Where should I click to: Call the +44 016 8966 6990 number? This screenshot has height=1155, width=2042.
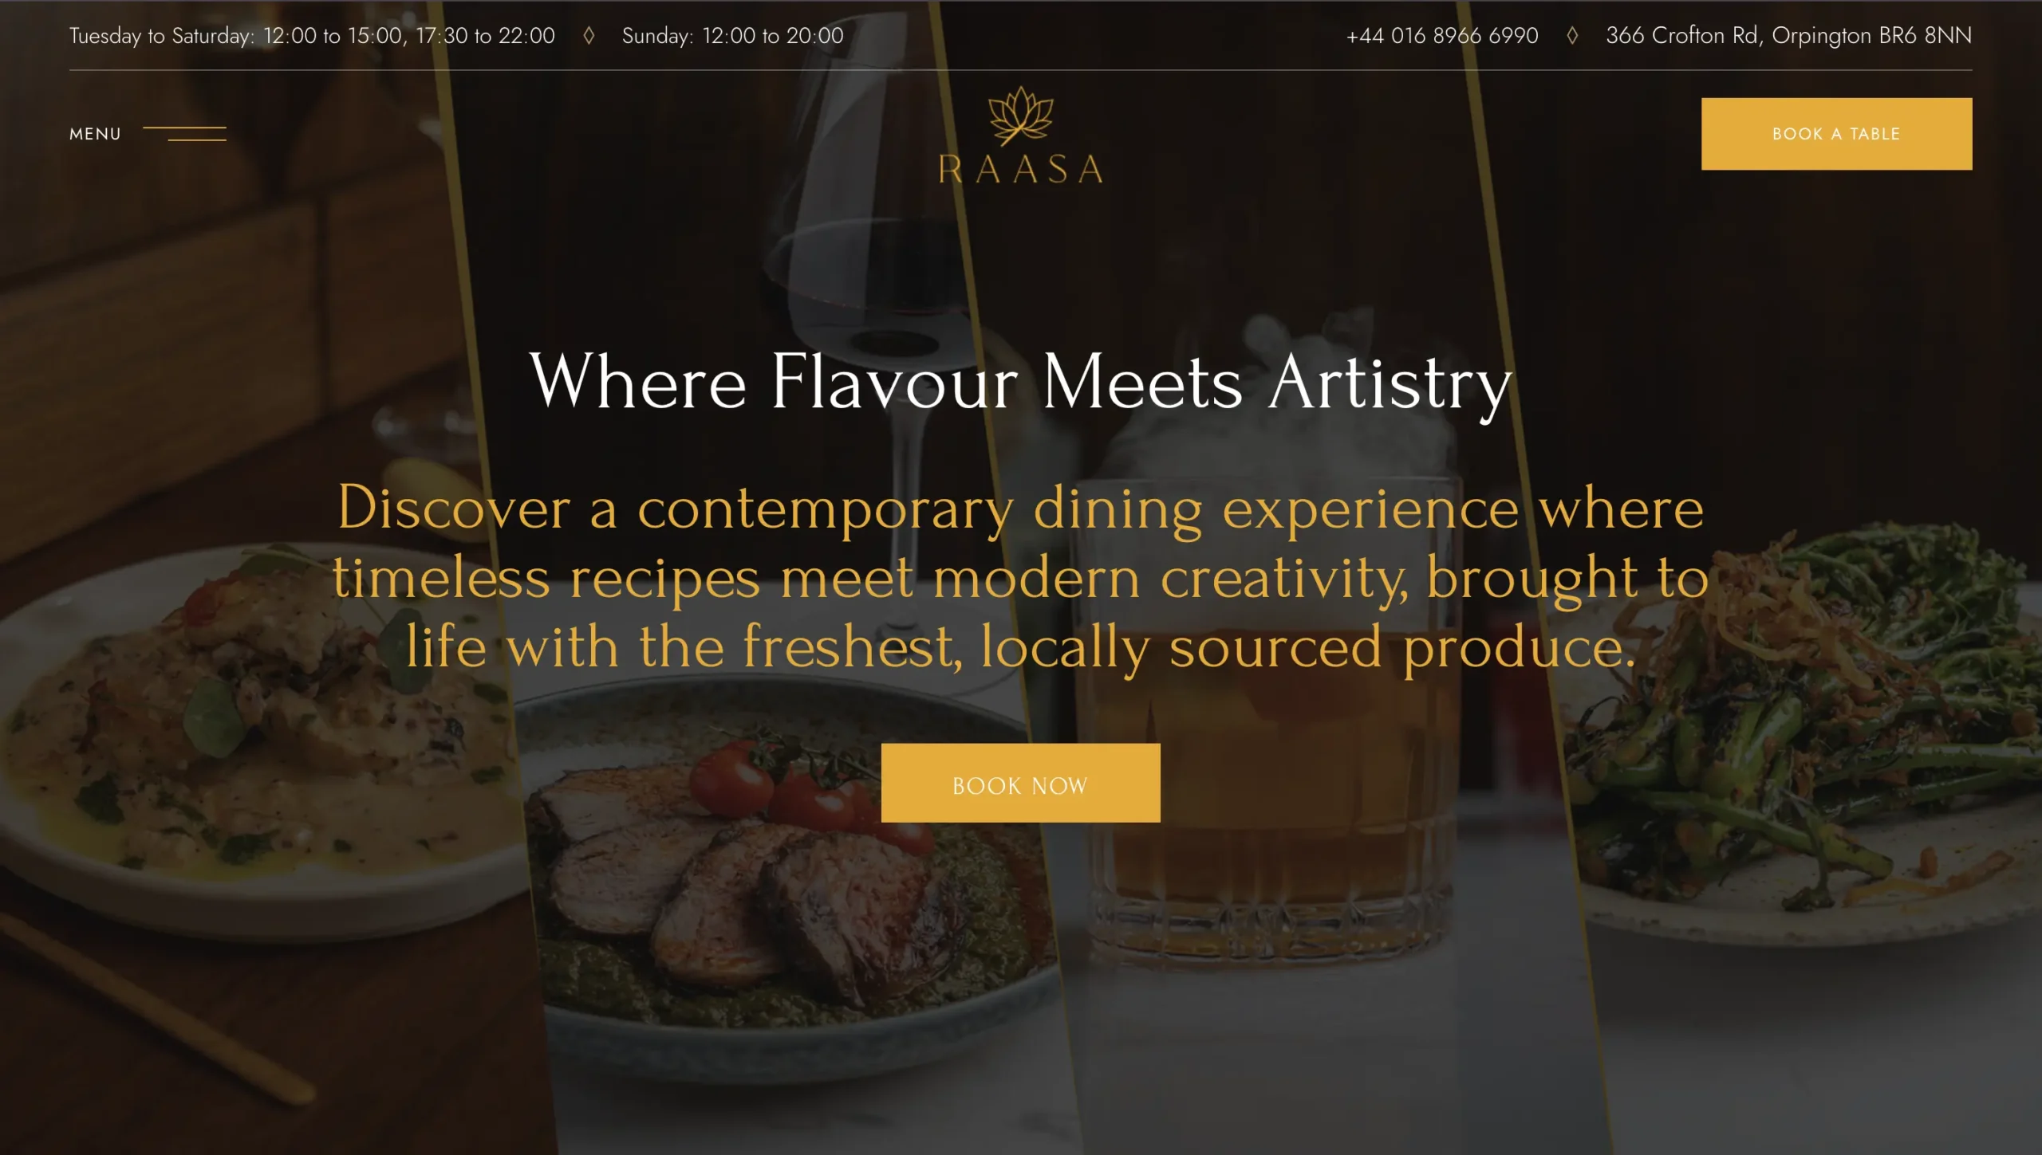click(1442, 36)
